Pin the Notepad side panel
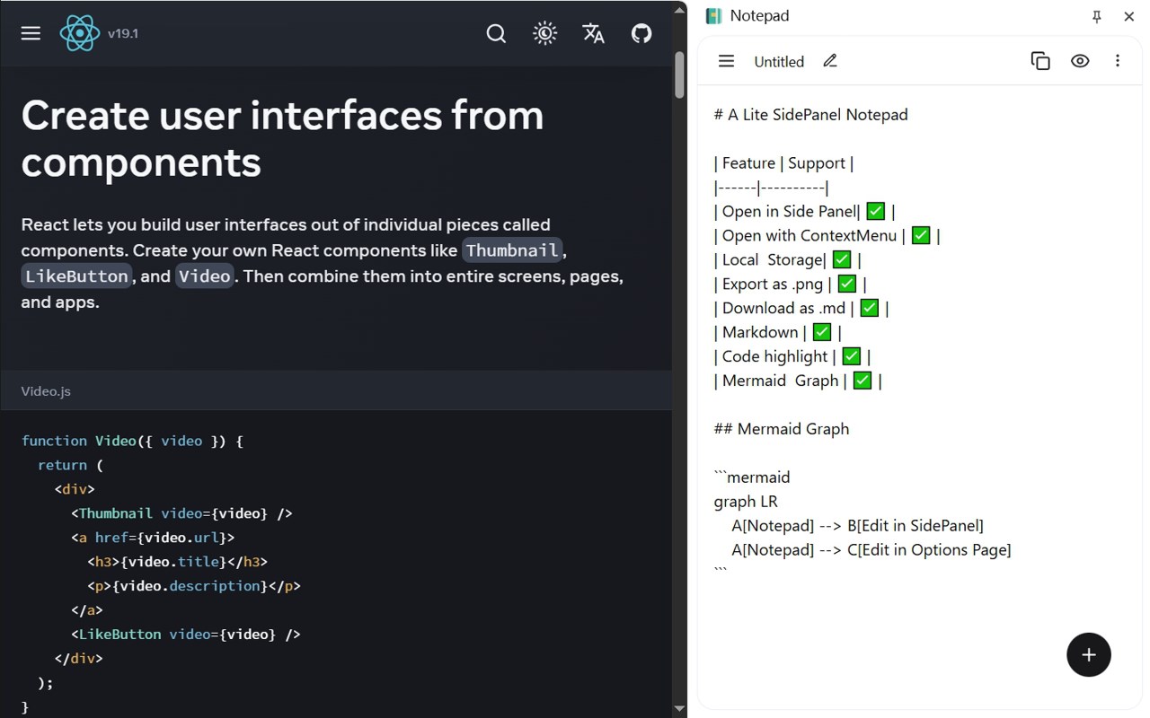Screen dimensions: 1150x718 (x=1096, y=16)
